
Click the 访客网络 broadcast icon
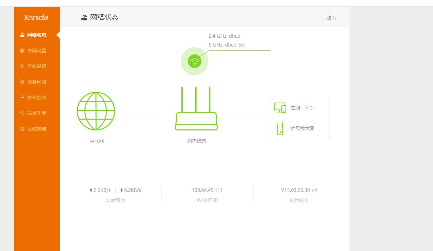[22, 82]
